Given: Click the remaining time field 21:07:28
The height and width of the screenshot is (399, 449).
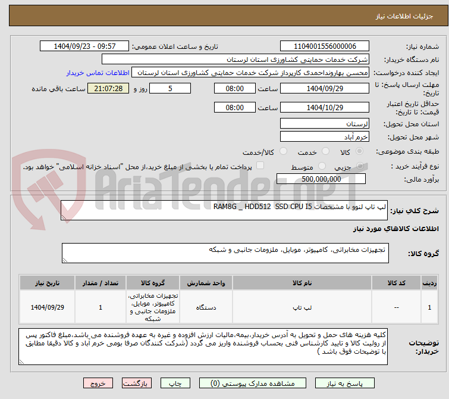Looking at the screenshot, I should [x=108, y=88].
